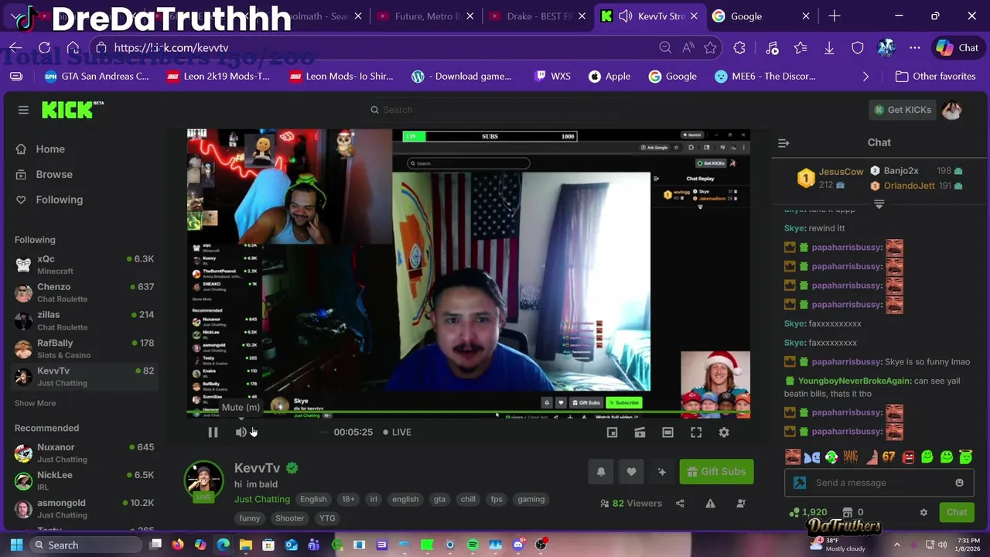Screen dimensions: 990x557
Task: Expand more bookmarks chevron
Action: click(x=865, y=77)
